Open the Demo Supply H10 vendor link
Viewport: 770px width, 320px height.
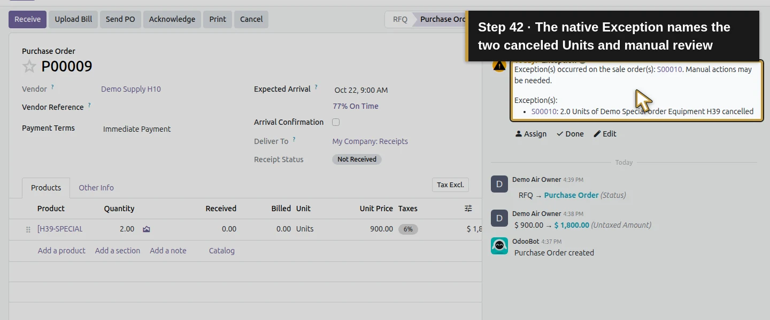tap(131, 89)
